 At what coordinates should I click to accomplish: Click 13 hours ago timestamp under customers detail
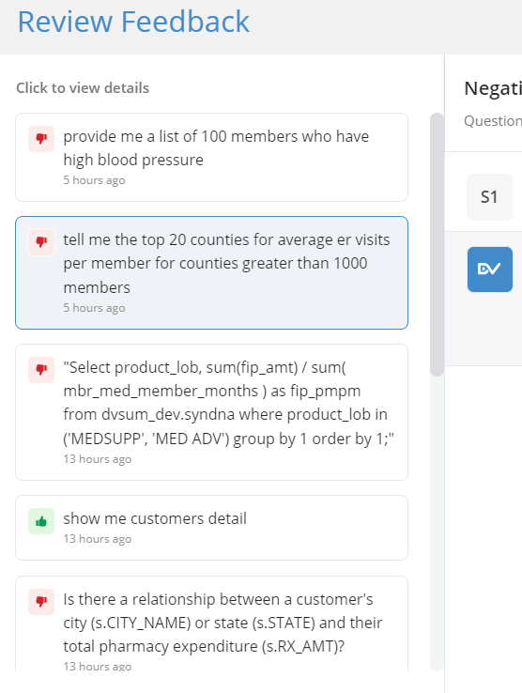pyautogui.click(x=98, y=539)
